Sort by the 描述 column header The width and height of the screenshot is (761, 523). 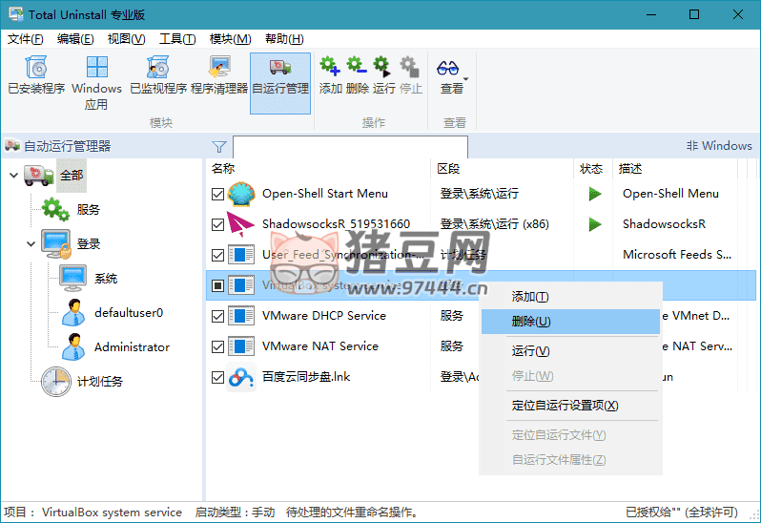coord(675,169)
